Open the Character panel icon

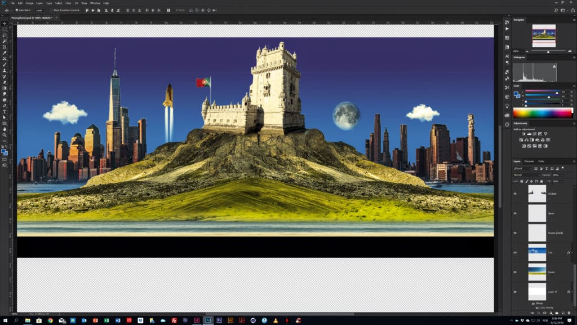click(507, 56)
